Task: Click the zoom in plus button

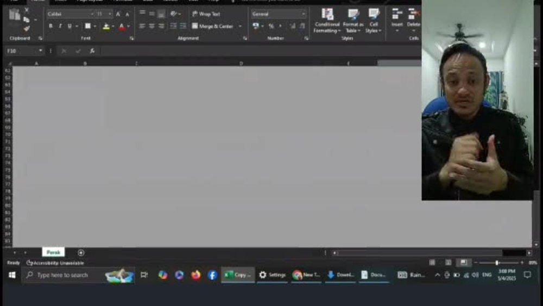Action: click(x=522, y=263)
